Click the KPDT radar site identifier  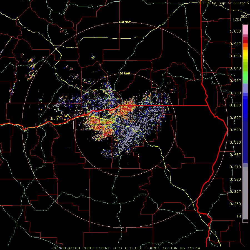pyautogui.click(x=155, y=248)
